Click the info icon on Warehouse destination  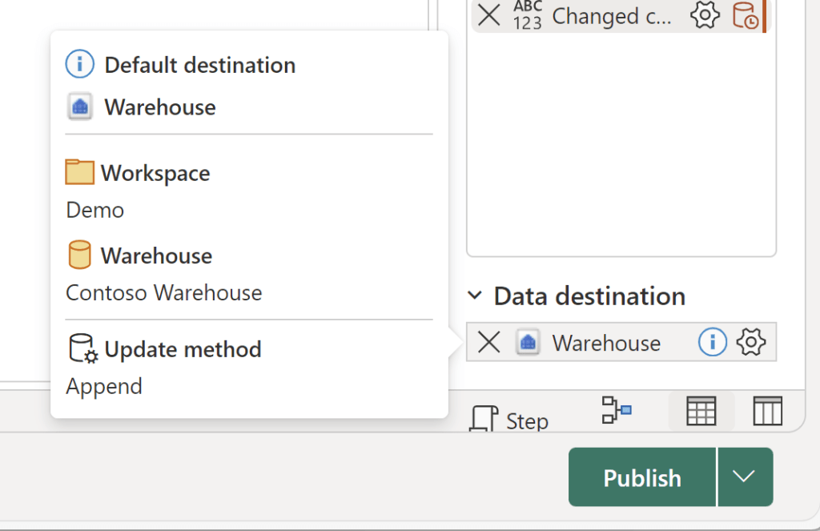(712, 343)
